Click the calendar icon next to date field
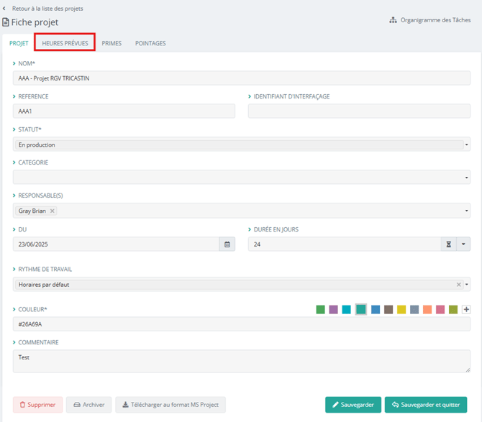 [227, 244]
